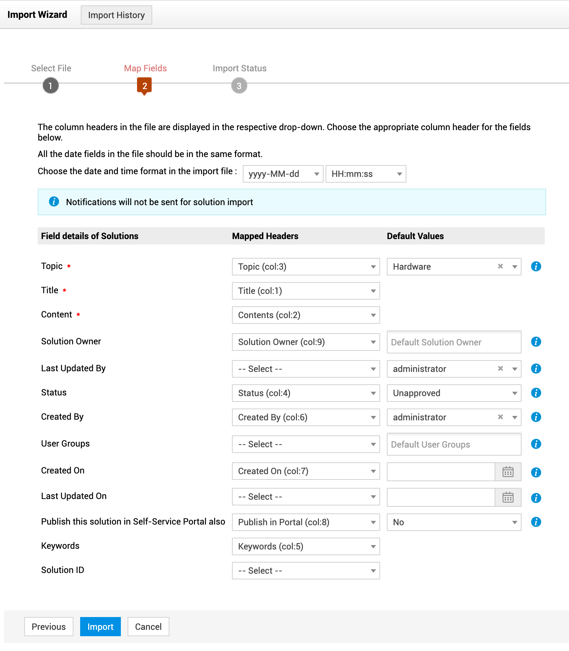Image resolution: width=569 pixels, height=651 pixels.
Task: Click info icon for Publish in Portal row
Action: point(536,522)
